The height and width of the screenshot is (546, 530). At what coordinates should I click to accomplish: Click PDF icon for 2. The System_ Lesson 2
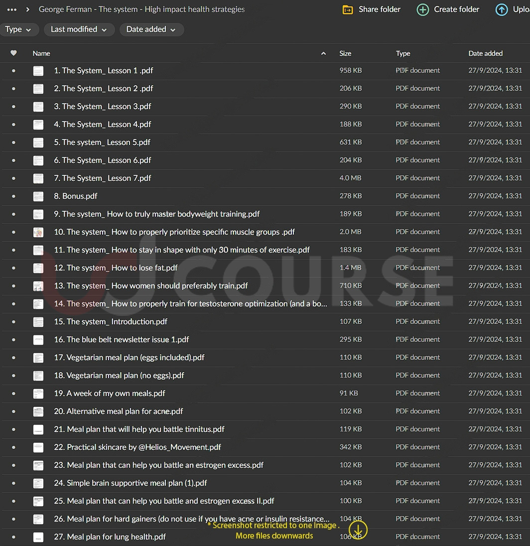click(38, 89)
